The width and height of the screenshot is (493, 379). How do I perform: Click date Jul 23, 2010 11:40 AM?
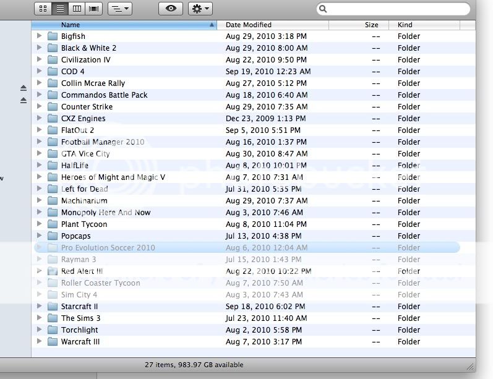point(267,318)
